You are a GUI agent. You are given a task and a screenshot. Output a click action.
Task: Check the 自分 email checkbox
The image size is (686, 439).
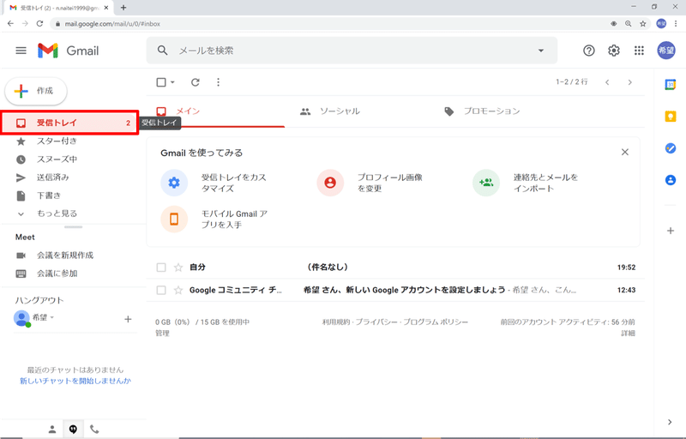point(161,268)
